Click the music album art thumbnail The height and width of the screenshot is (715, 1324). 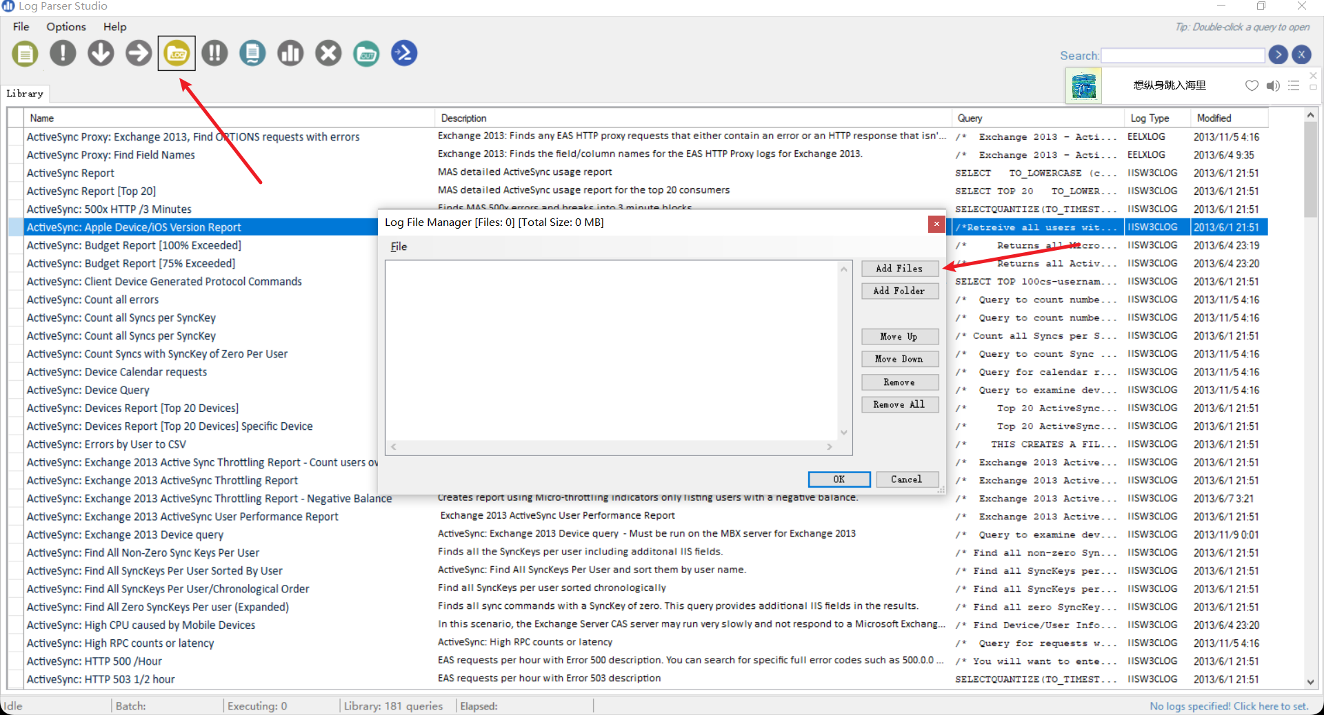[x=1084, y=86]
